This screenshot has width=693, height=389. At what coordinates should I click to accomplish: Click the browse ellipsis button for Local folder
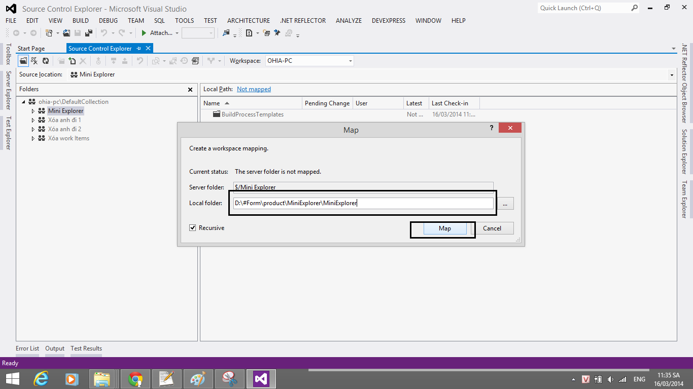505,204
